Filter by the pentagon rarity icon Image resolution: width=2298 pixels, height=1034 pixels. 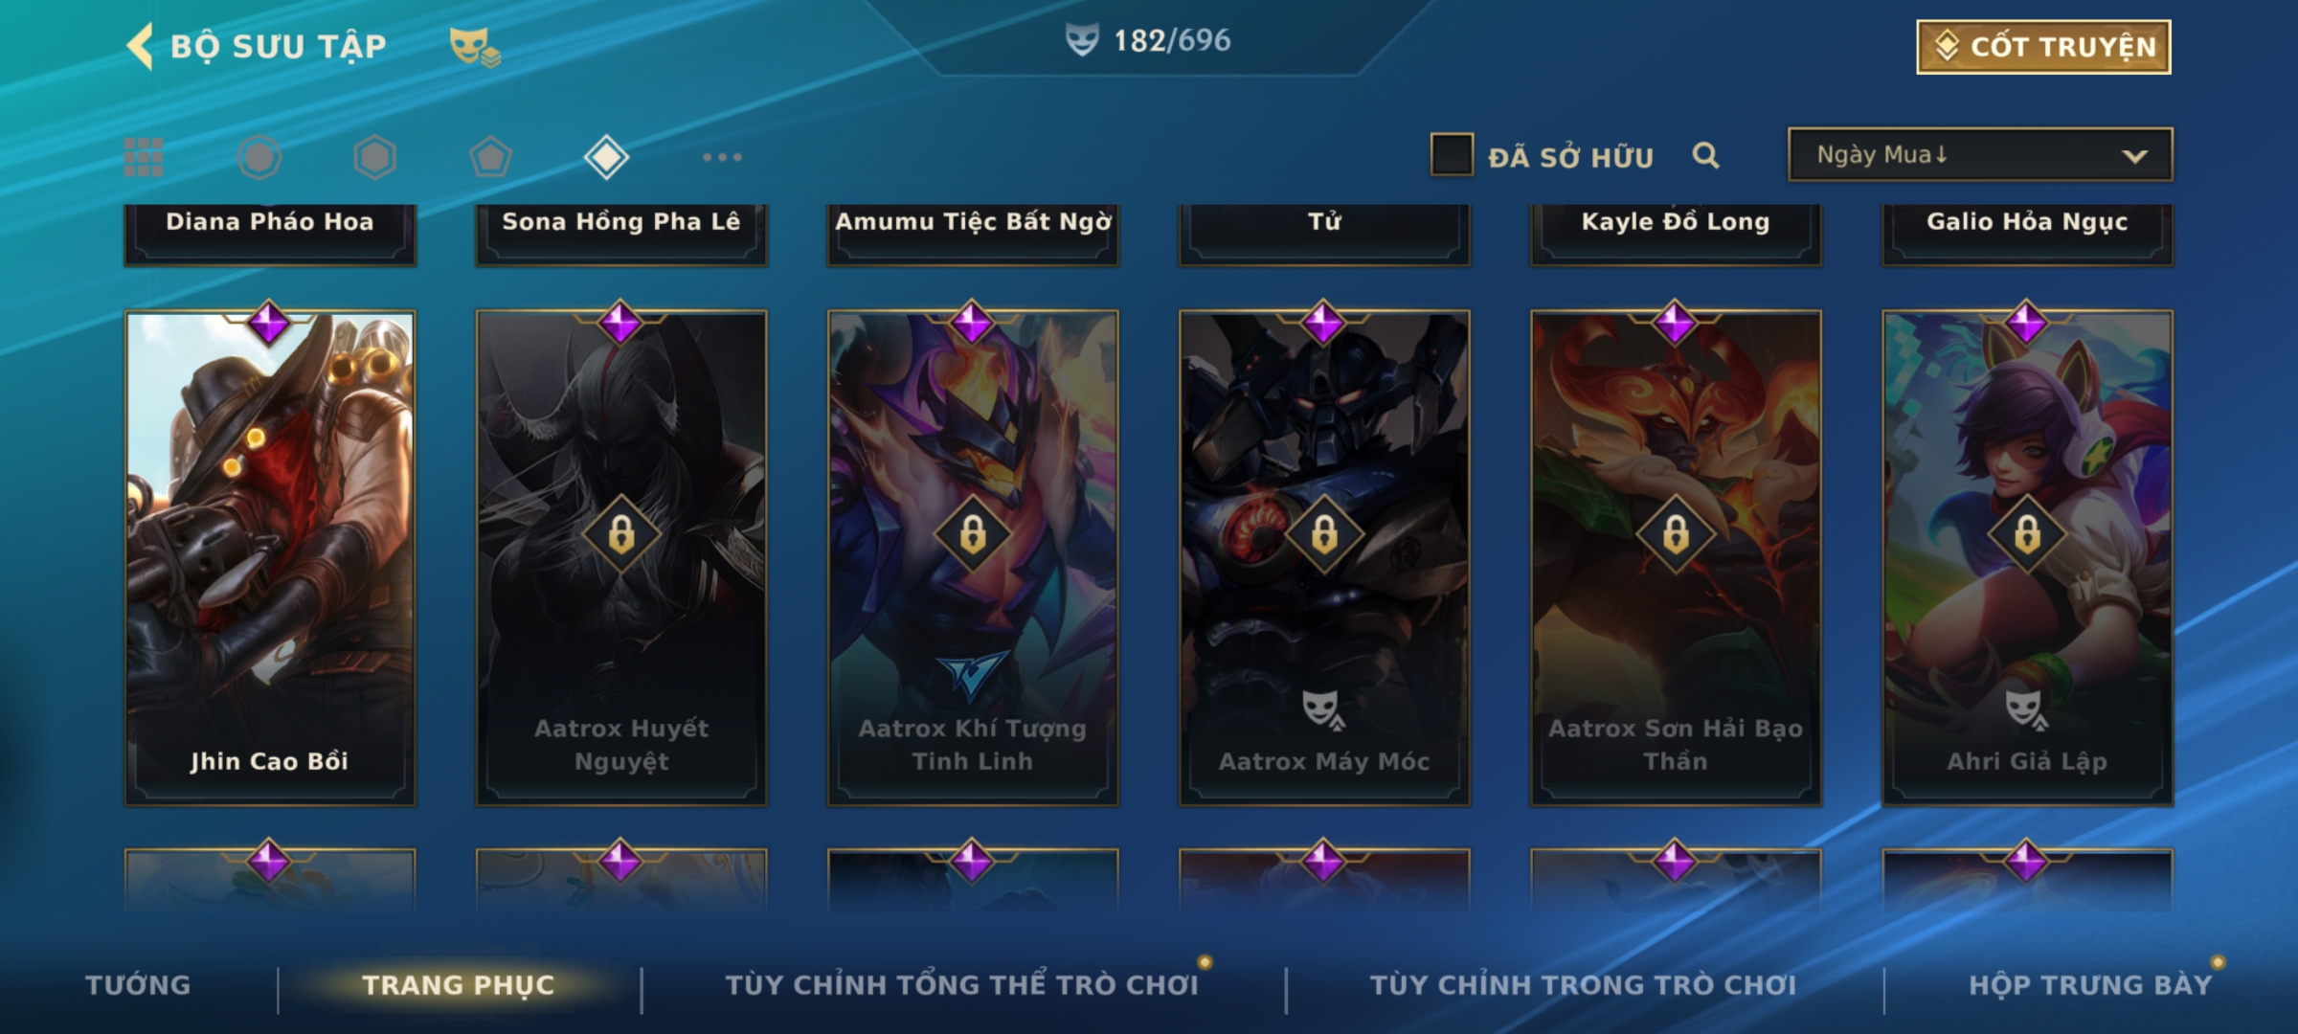point(490,157)
